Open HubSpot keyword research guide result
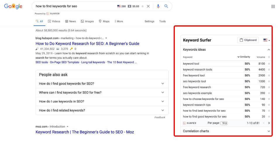Image resolution: width=278 pixels, height=141 pixels. [87, 44]
